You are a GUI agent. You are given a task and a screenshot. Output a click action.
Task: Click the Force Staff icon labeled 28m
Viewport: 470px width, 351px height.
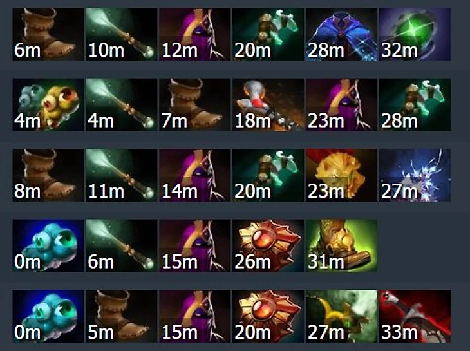click(x=415, y=104)
